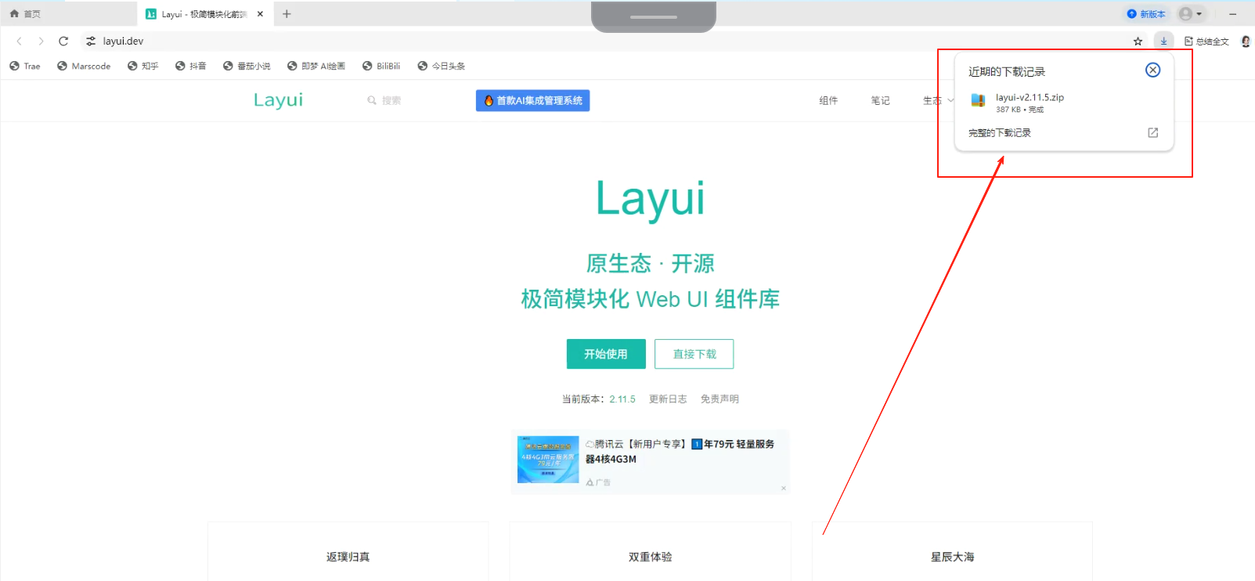This screenshot has width=1255, height=581.
Task: Open 更新日志 link
Action: pos(668,399)
